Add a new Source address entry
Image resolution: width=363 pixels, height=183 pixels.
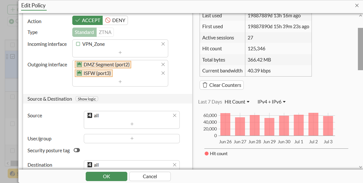(x=132, y=124)
